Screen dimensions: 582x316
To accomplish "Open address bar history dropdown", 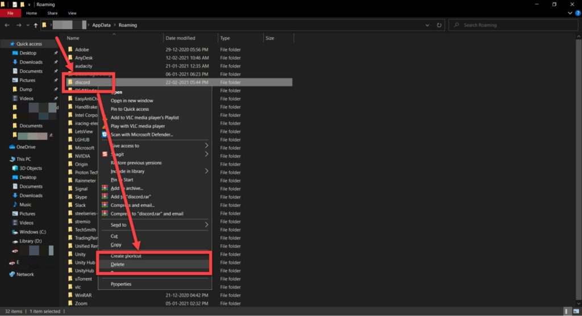I will click(427, 25).
